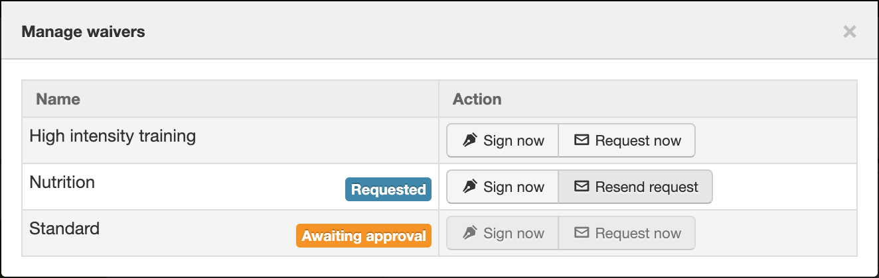The width and height of the screenshot is (879, 278).
Task: Sign now for High intensity training waiver
Action: (503, 140)
